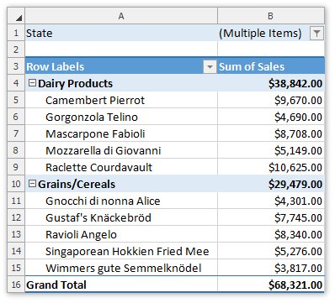This screenshot has width=335, height=303.
Task: Select the $4,301.00 cell
Action: (271, 201)
